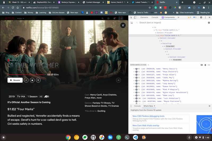The height and width of the screenshot is (141, 212).
Task: Reload the Netflix page
Action: pyautogui.click(x=13, y=8)
